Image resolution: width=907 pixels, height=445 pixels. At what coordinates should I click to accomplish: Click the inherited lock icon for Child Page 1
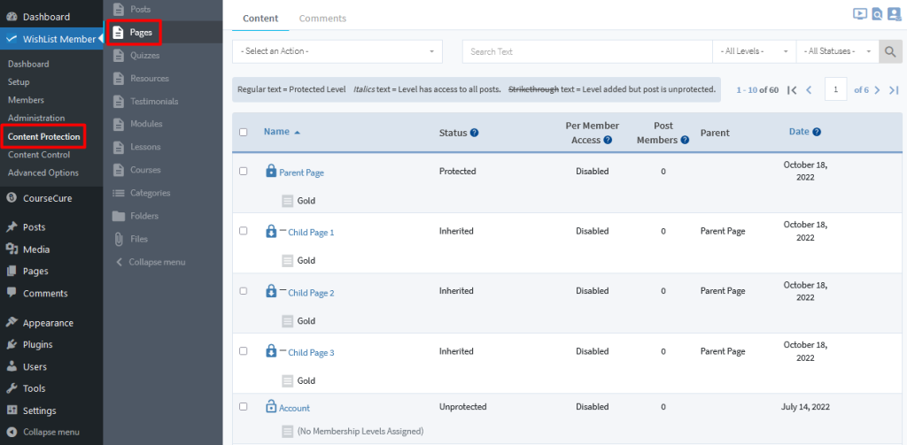coord(271,231)
